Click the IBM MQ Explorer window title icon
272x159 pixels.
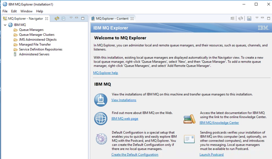click(x=5, y=4)
